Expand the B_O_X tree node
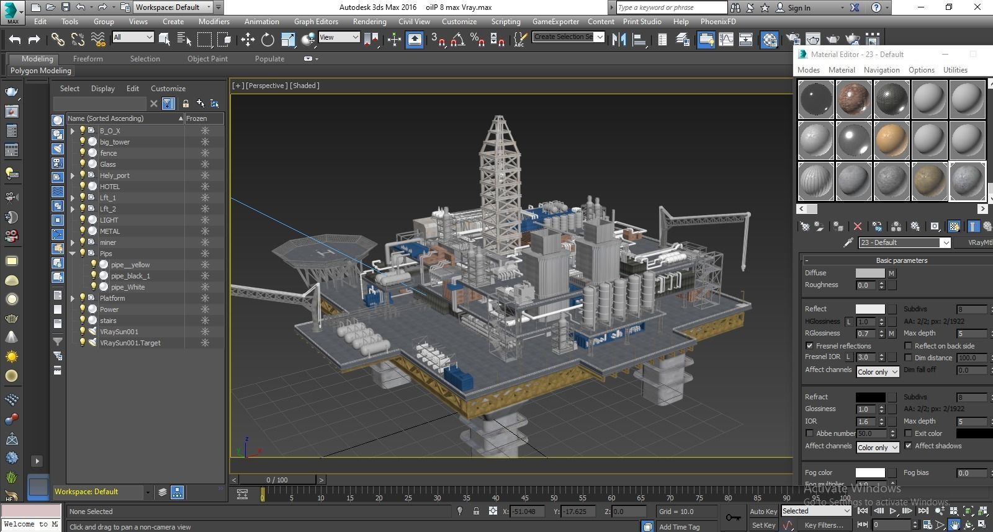993x532 pixels. (x=73, y=131)
